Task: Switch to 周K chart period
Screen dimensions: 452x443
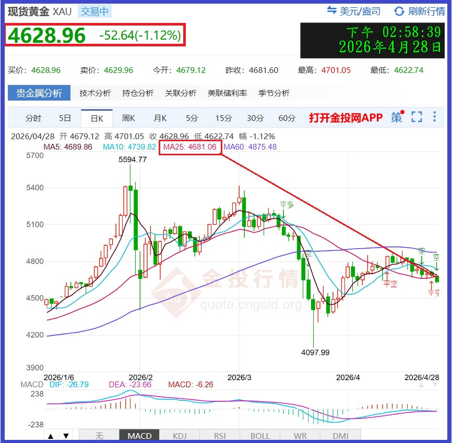Action: pos(128,118)
